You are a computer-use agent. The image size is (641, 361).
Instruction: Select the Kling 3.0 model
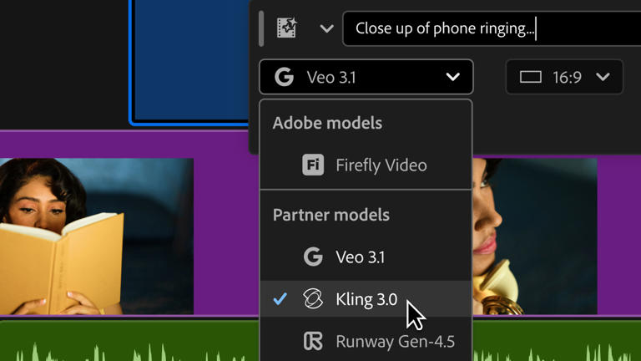366,299
